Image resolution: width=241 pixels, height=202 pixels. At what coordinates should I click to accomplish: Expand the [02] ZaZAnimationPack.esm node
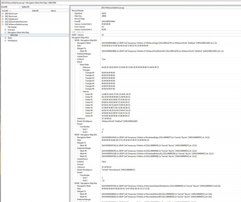(x=3, y=22)
